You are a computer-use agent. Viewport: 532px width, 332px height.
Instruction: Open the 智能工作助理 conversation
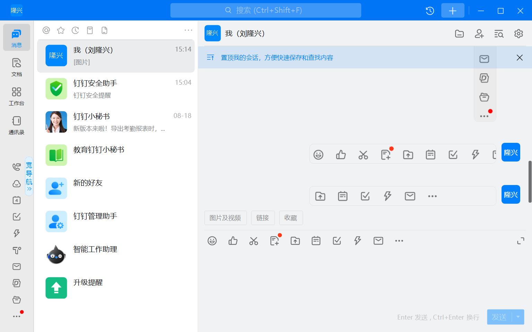(x=116, y=255)
